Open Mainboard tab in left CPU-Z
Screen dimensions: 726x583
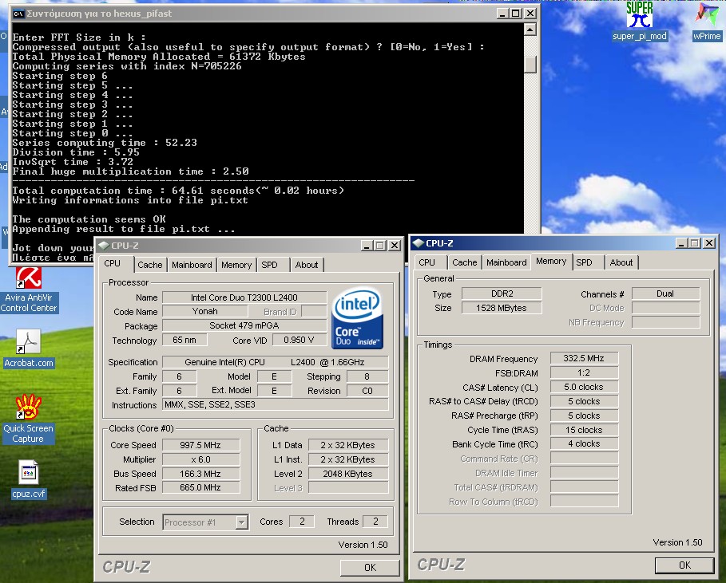tap(192, 265)
